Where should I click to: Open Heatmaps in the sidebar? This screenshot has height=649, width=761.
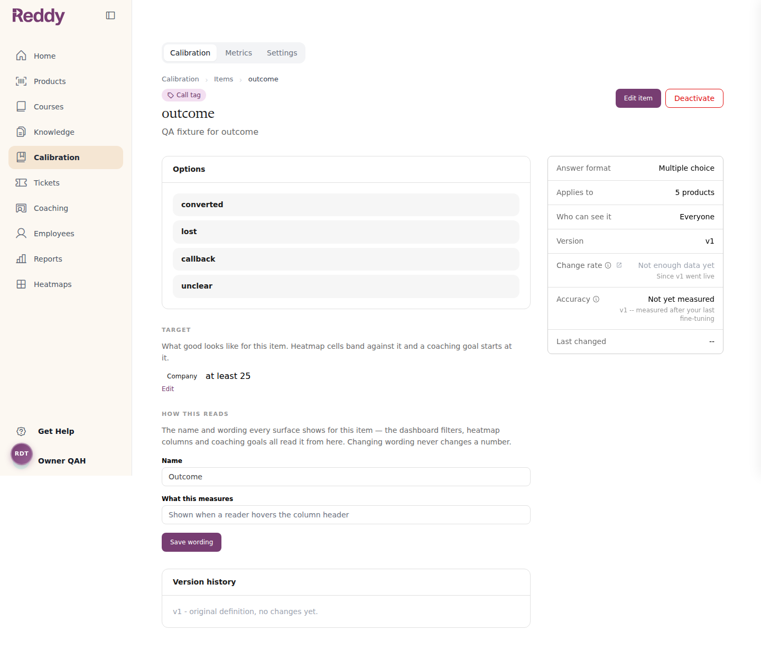point(66,284)
